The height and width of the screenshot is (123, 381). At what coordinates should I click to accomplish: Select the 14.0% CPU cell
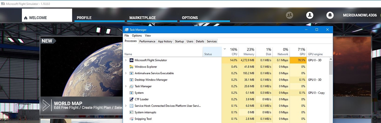(x=230, y=60)
